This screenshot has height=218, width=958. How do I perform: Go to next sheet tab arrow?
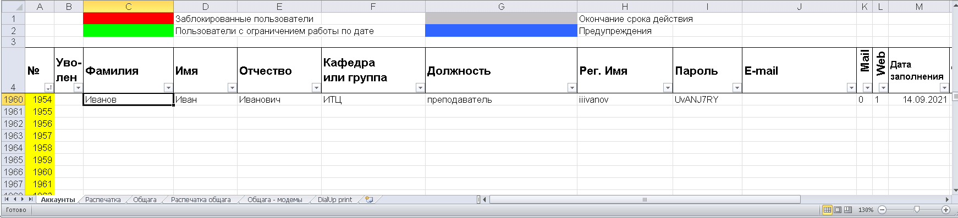click(22, 199)
